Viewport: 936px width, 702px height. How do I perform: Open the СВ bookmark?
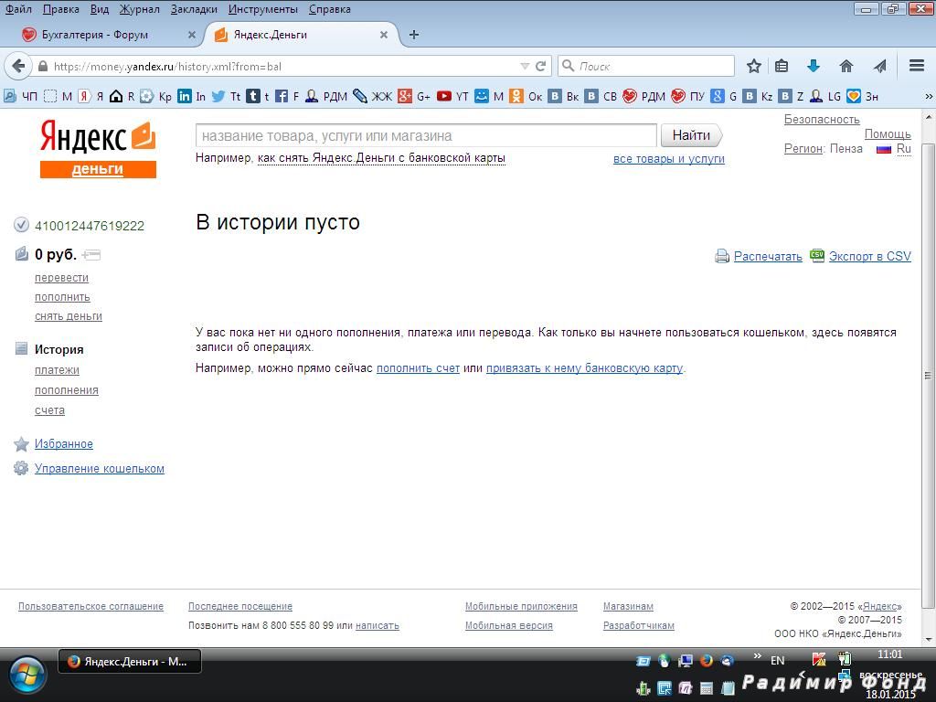(601, 96)
